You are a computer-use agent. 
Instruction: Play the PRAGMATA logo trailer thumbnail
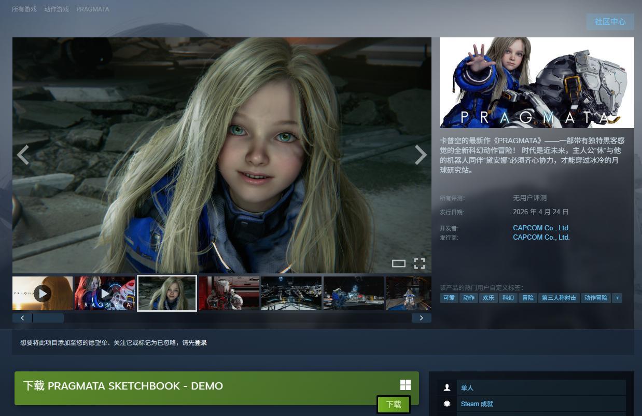click(x=104, y=294)
